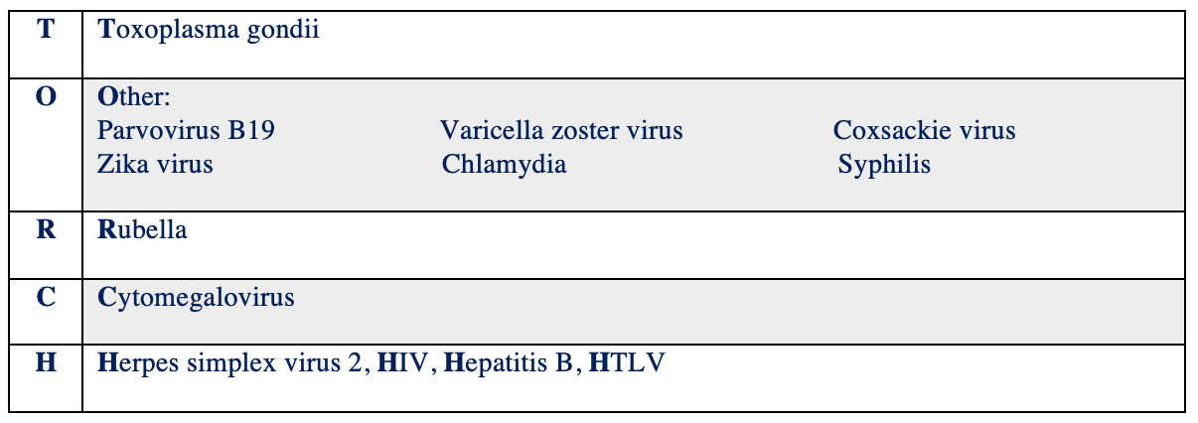Viewport: 1198px width, 423px height.
Task: Select the letter R row header
Action: pos(46,231)
